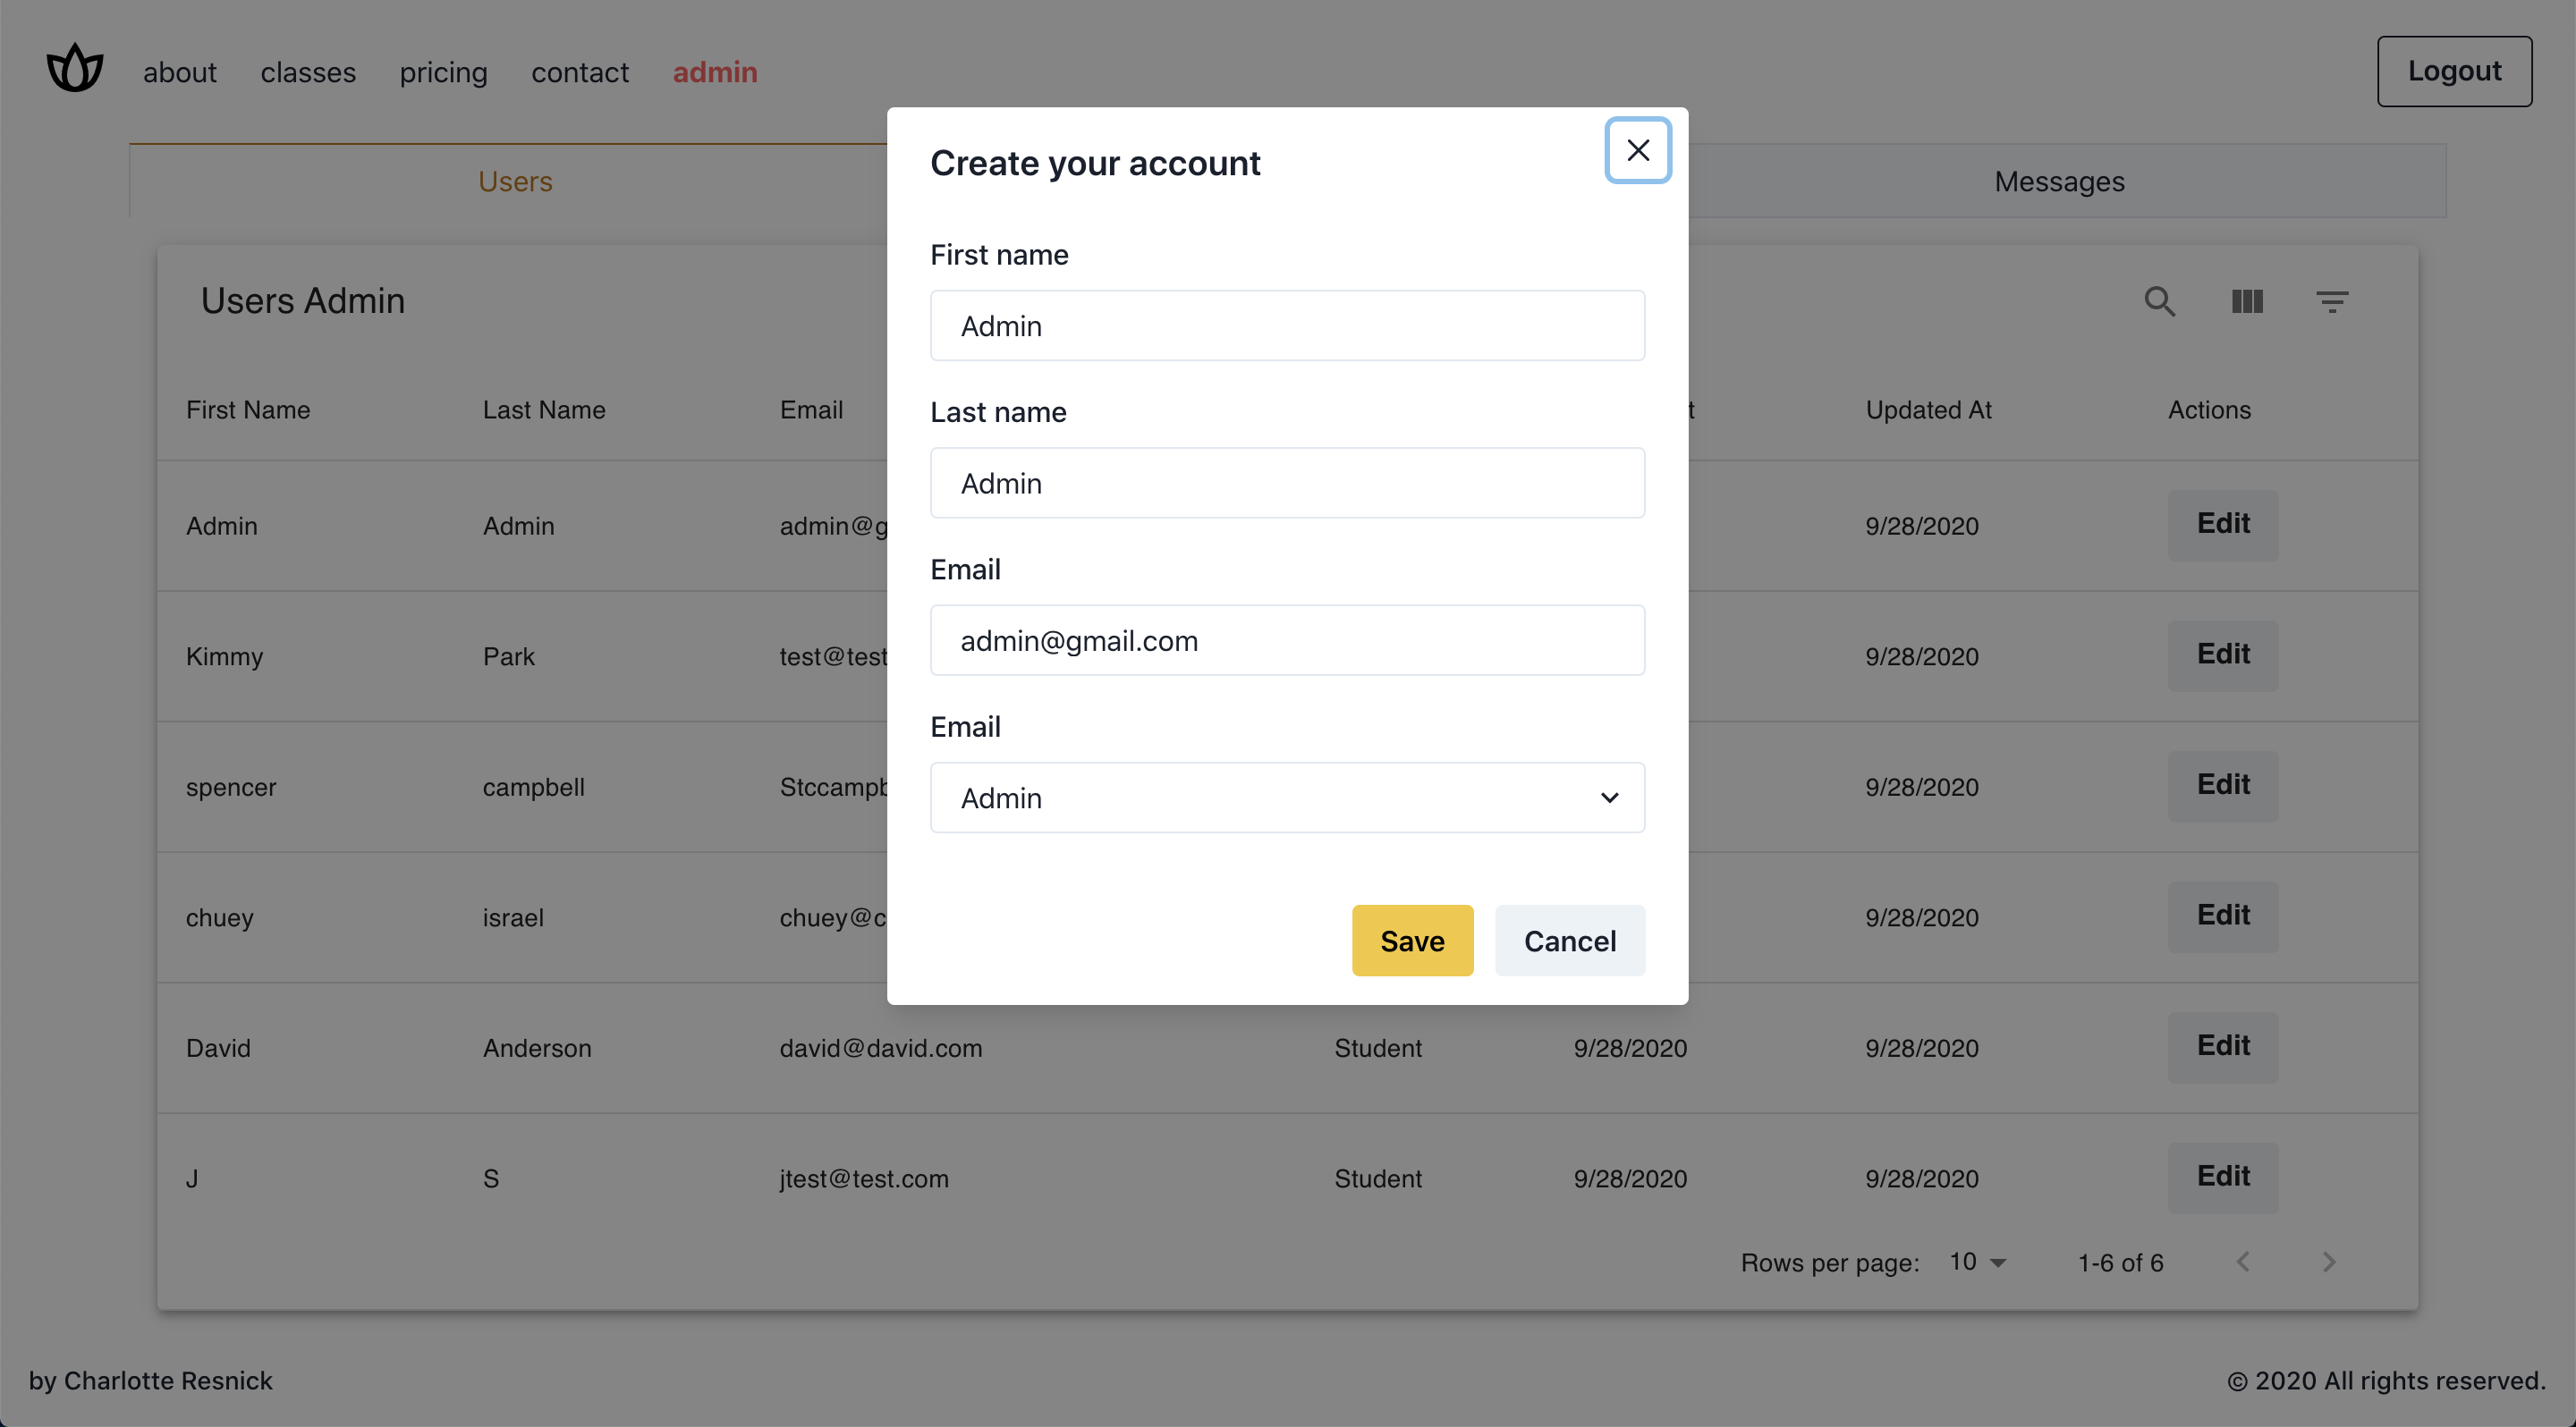Click the by Charlotte Resnick footer
The height and width of the screenshot is (1427, 2576).
point(150,1381)
